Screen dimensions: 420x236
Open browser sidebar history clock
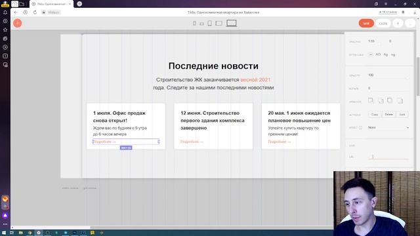pos(5,21)
